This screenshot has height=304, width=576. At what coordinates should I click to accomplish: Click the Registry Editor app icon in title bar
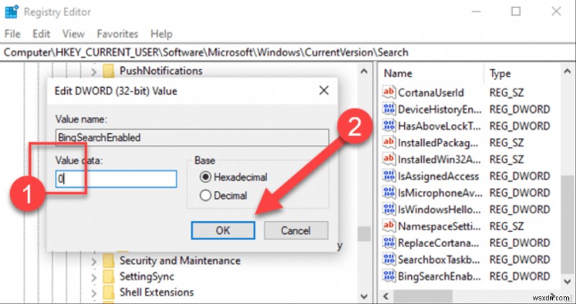coord(11,12)
